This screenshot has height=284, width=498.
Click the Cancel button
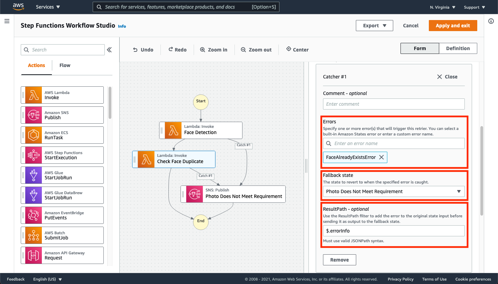411,26
